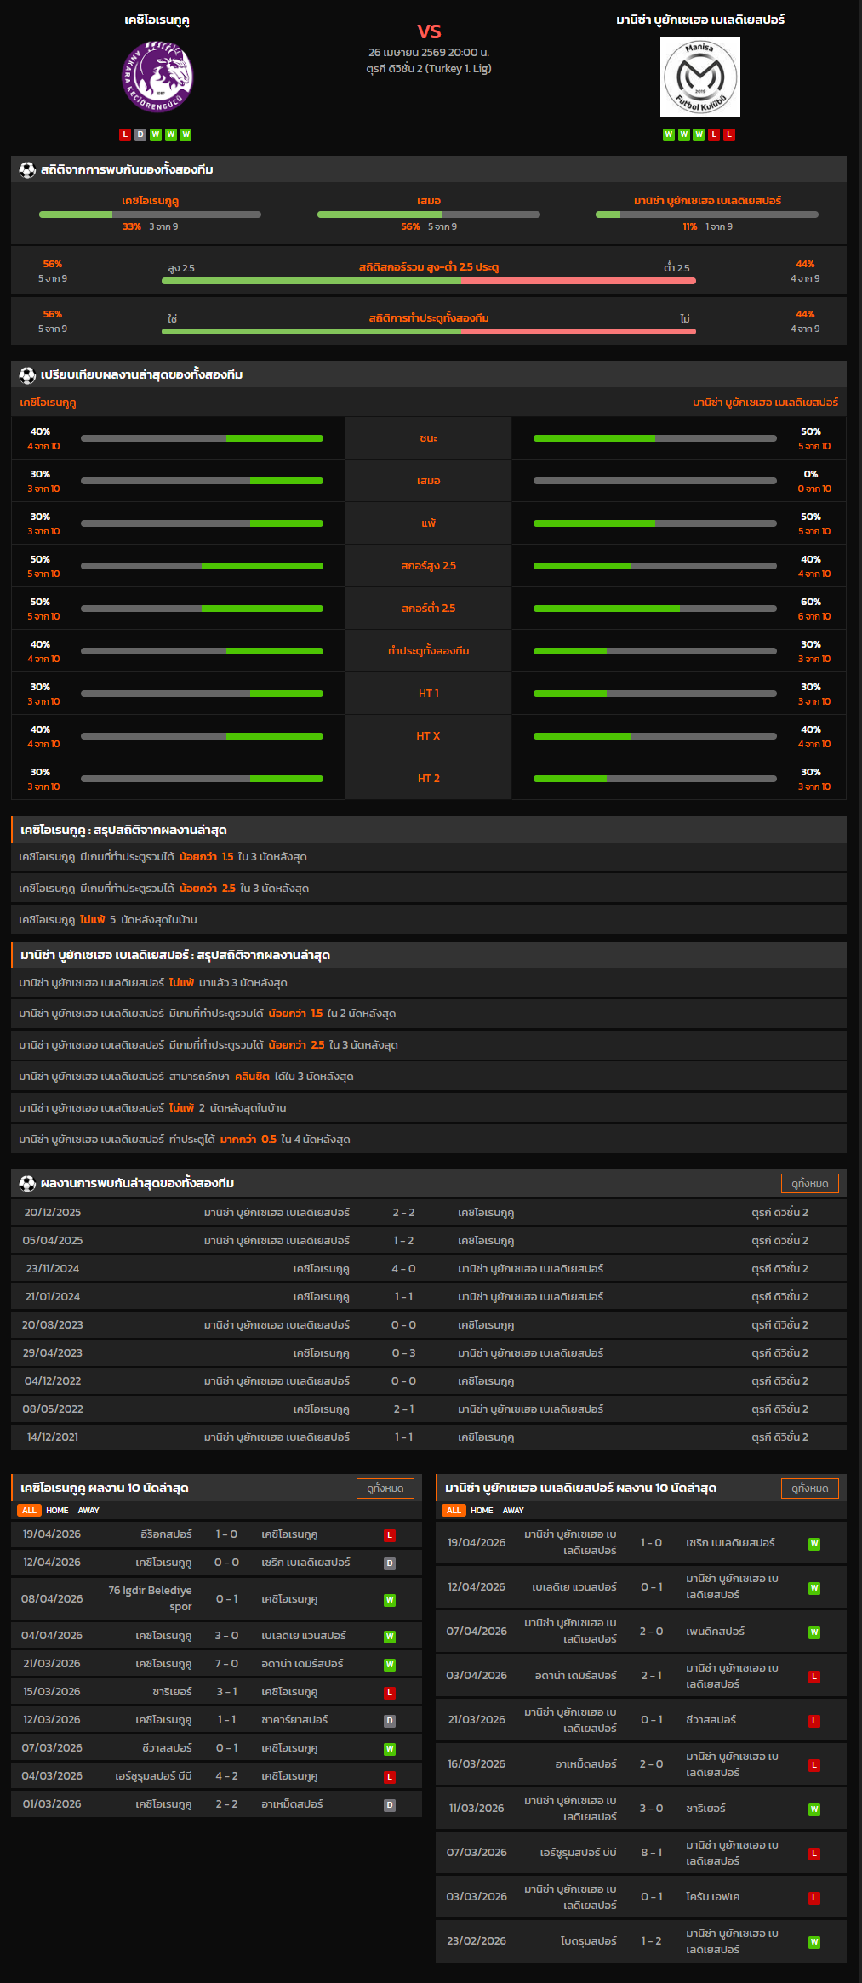Viewport: 862px width, 1983px height.
Task: Click the Manisa Futbol Kulübü team logo
Action: 699,77
